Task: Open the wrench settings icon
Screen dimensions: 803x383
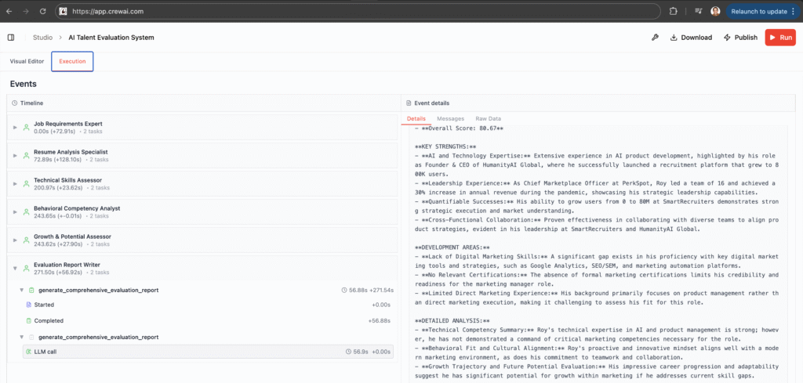Action: [655, 38]
